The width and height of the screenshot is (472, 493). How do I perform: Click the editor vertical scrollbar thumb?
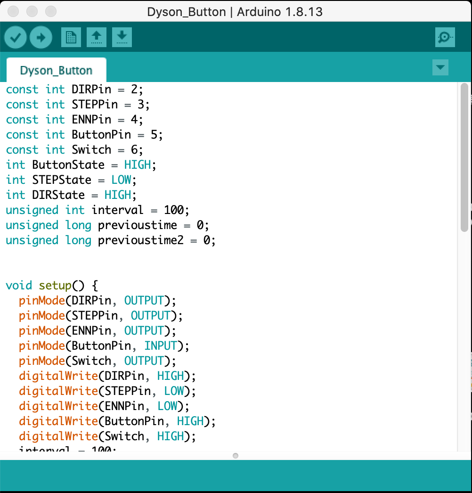464,157
